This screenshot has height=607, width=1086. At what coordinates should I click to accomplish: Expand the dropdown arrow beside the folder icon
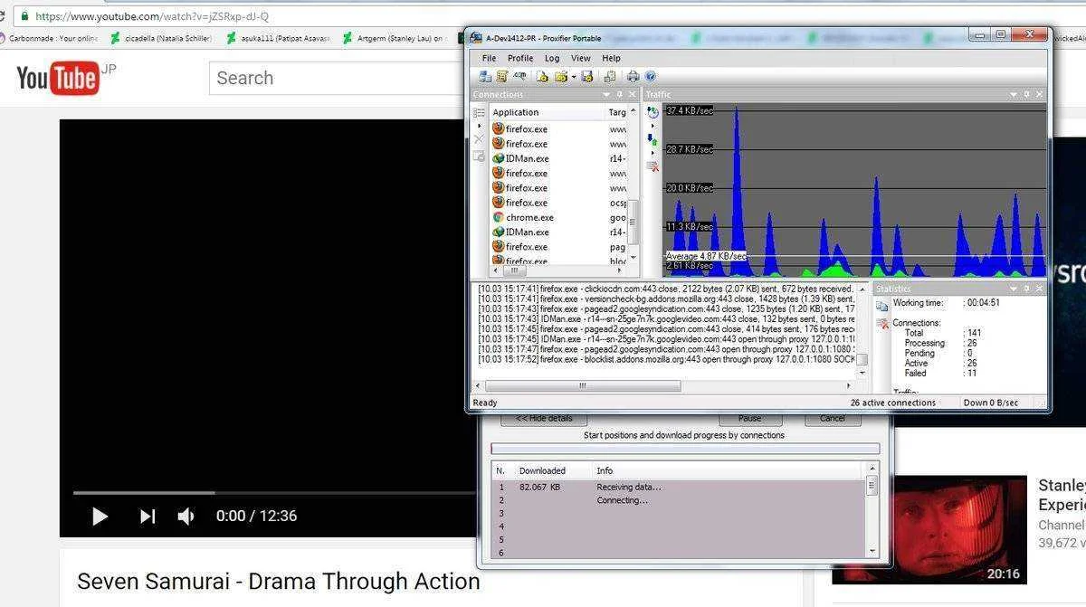(574, 77)
